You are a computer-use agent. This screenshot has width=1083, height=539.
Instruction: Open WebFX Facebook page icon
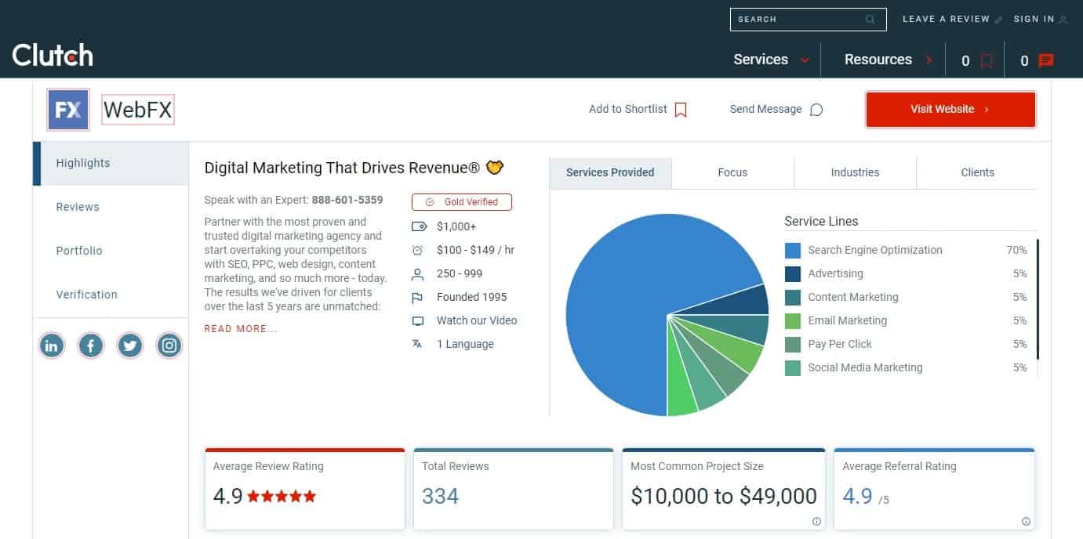coord(91,345)
